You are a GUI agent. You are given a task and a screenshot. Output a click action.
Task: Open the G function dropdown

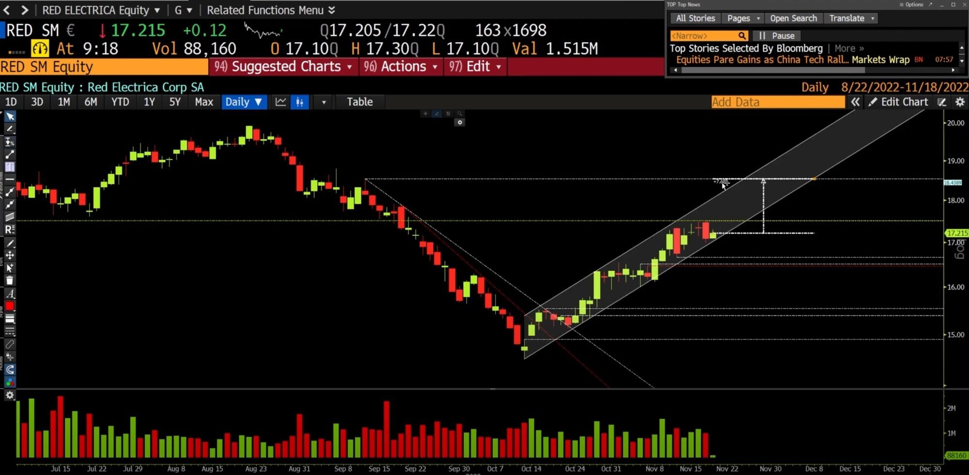pyautogui.click(x=183, y=10)
